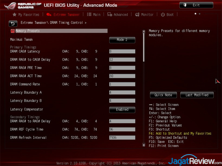
Task: Click the DRAM CAS# Latency label
Action: pos(25,51)
